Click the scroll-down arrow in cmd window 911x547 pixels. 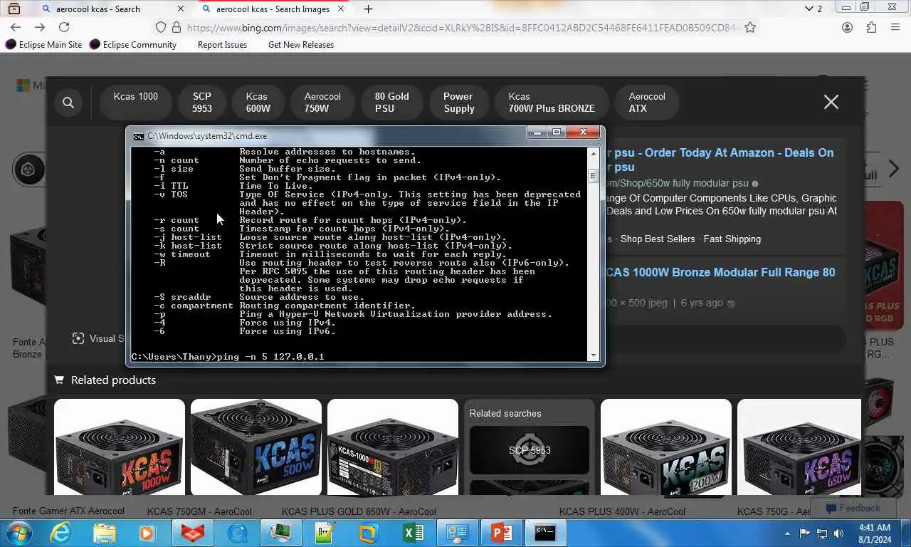593,355
